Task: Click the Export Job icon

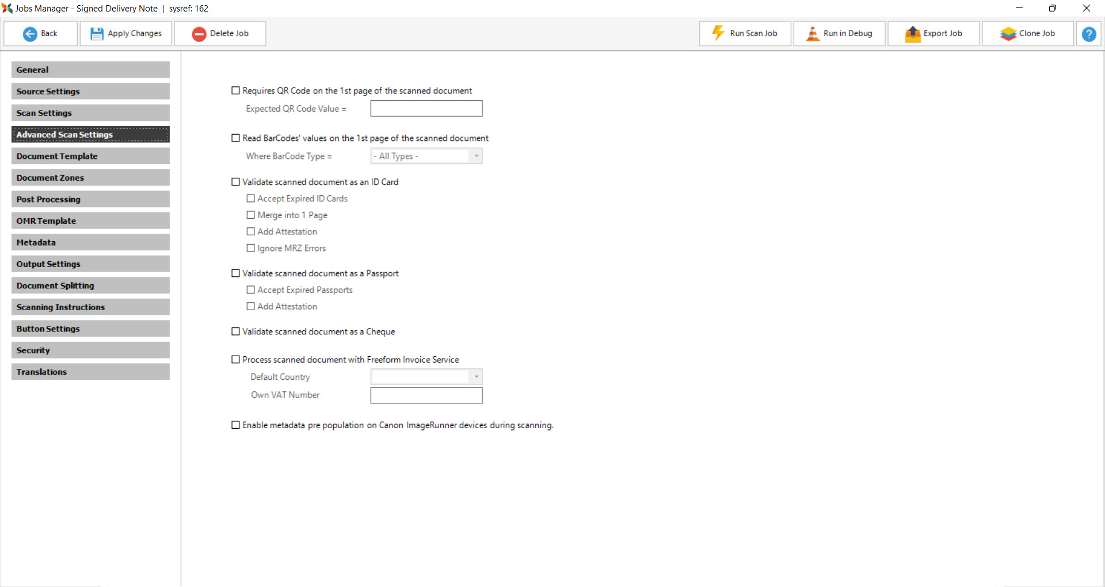Action: (x=912, y=34)
